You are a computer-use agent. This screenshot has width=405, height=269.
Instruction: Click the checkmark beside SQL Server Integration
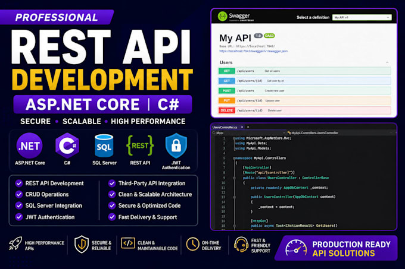[x=19, y=205]
